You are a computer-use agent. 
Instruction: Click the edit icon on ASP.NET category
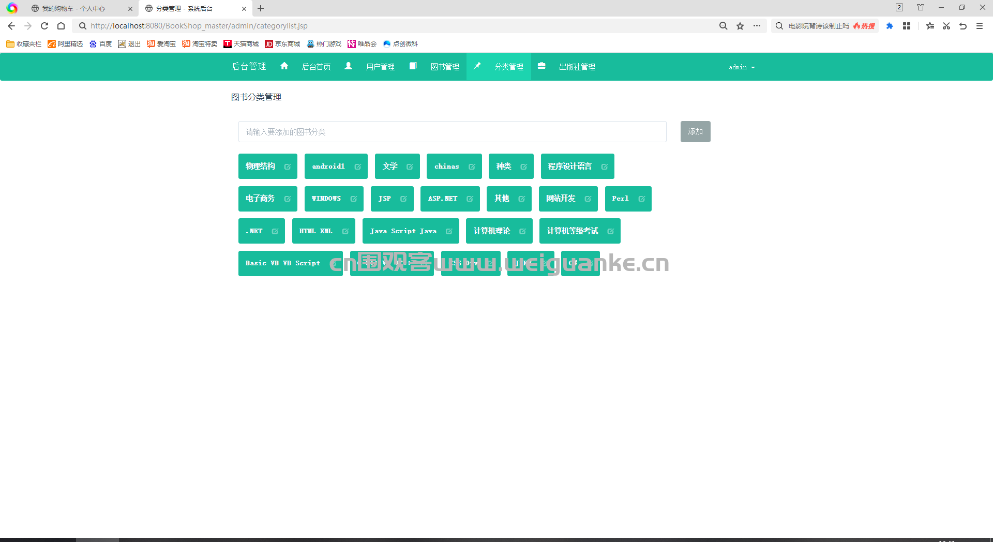470,199
